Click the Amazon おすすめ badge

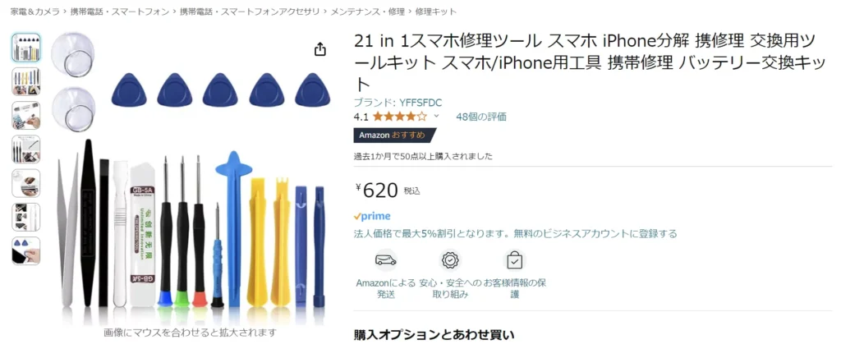pos(395,135)
